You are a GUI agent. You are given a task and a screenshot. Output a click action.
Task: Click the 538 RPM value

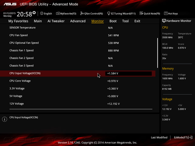pos(113,43)
